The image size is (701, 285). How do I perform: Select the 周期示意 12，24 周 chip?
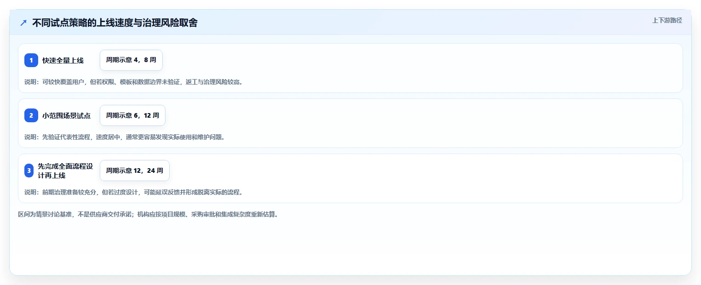tap(135, 171)
